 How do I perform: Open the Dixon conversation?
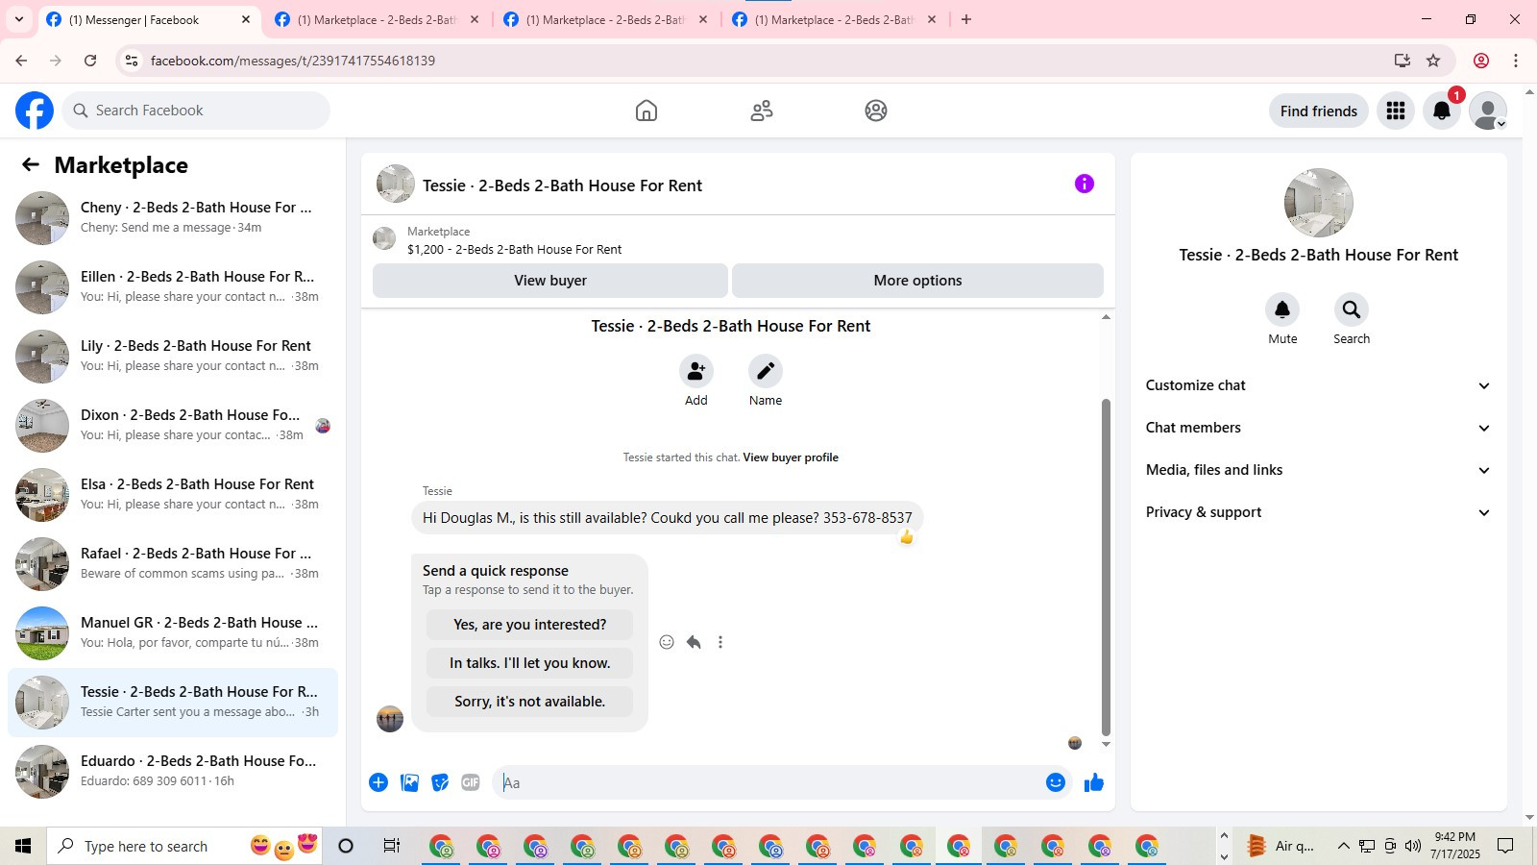173,426
